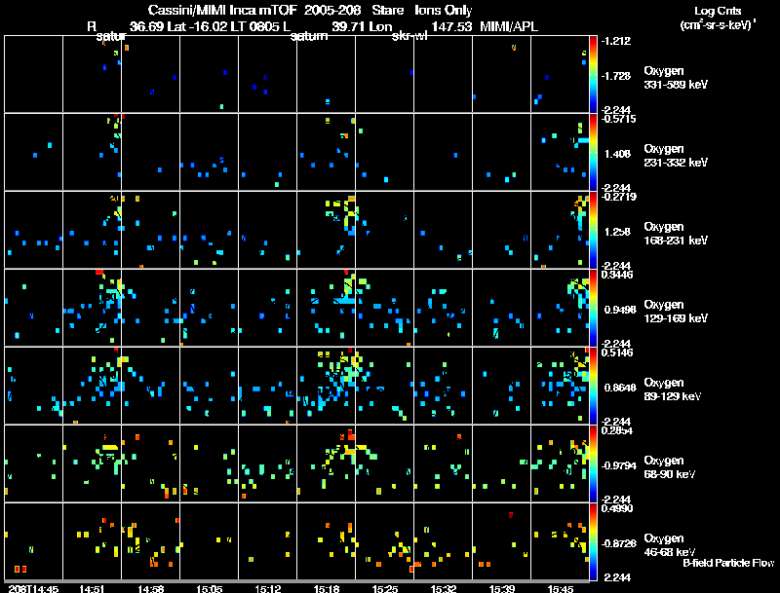Click the 1.258 color scale value
The image size is (780, 593).
tap(617, 232)
